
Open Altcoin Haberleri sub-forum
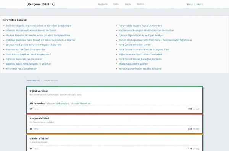point(81,104)
